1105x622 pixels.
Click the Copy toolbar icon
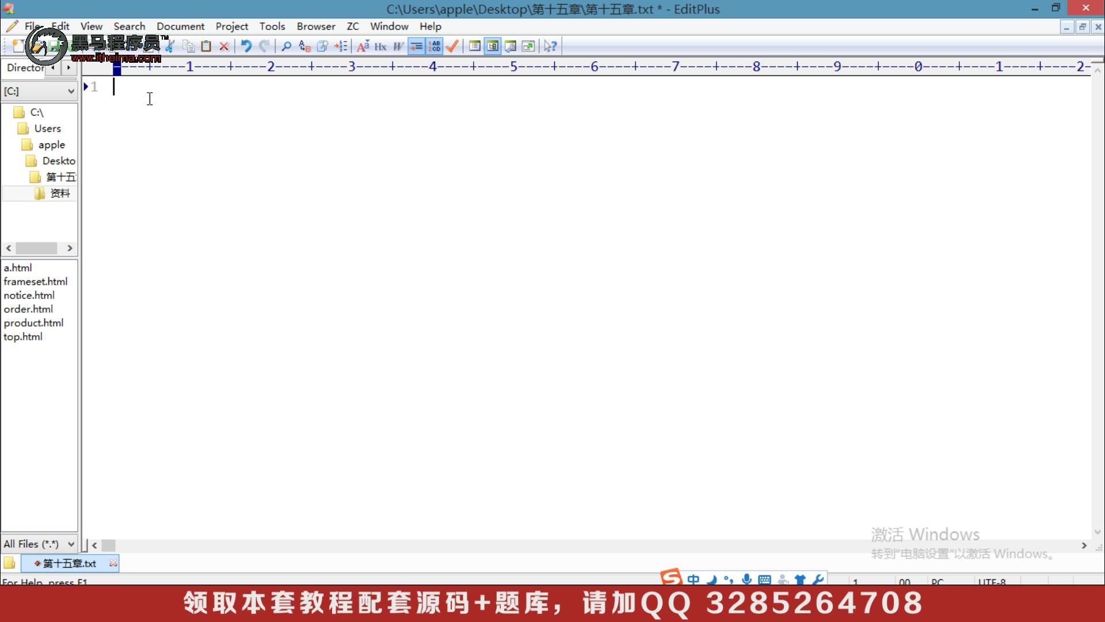188,46
